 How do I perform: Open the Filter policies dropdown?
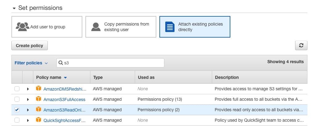(x=31, y=63)
